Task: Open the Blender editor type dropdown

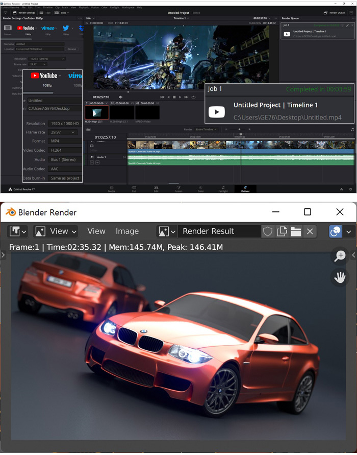Action: (18, 231)
